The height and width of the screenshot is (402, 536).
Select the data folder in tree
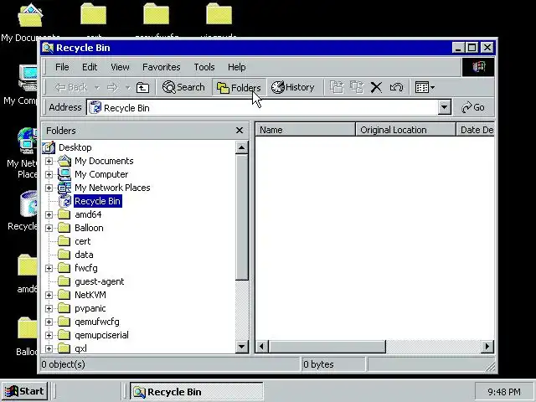[84, 255]
